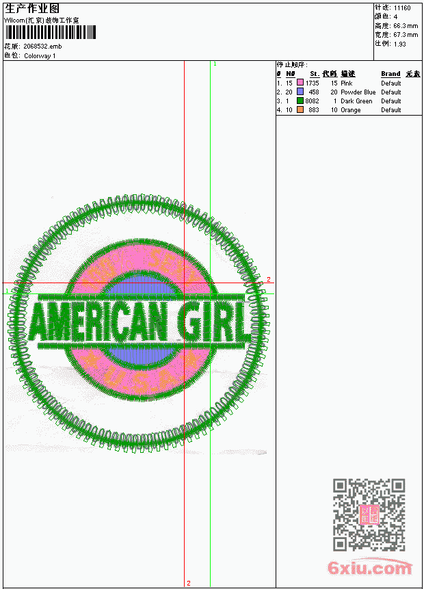The image size is (424, 589).
Task: Click the barcode under the studio name
Action: tap(51, 33)
